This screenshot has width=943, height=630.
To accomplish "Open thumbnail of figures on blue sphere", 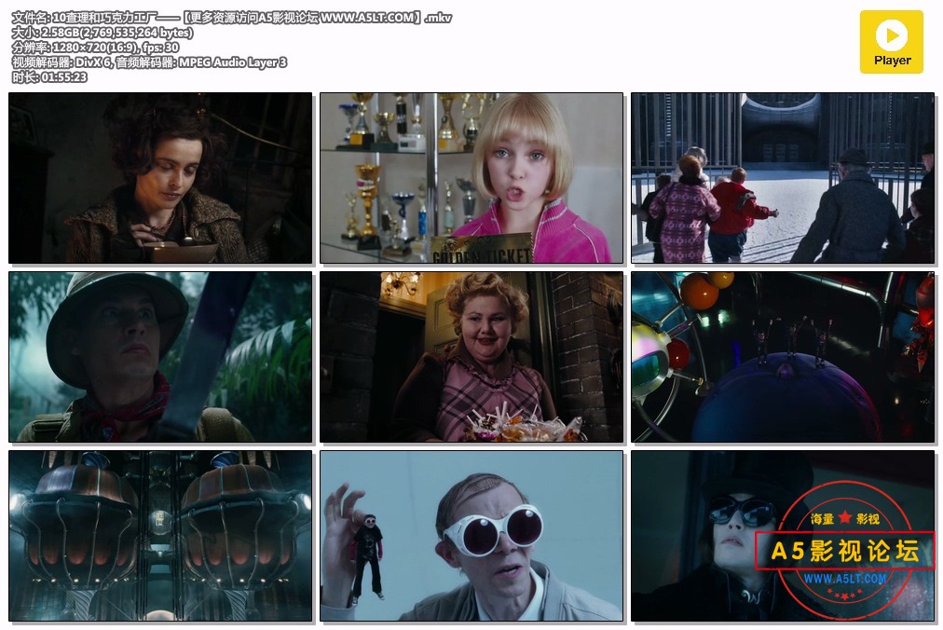I will (x=783, y=357).
